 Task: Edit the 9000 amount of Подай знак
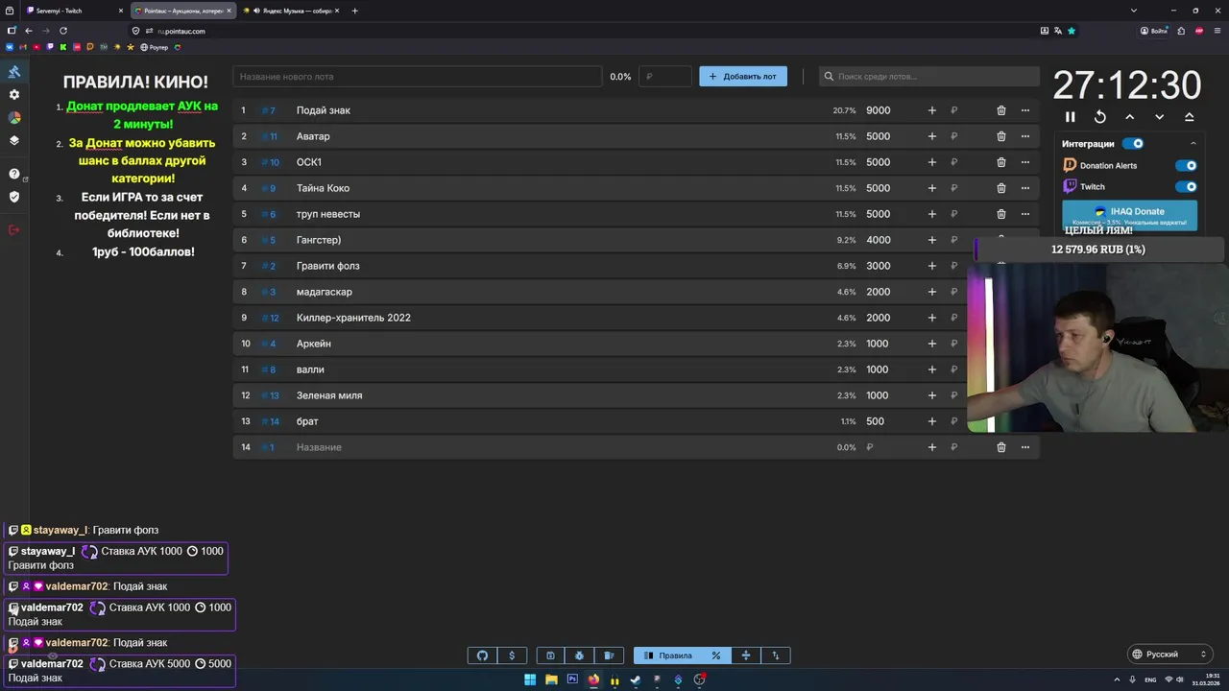[879, 110]
